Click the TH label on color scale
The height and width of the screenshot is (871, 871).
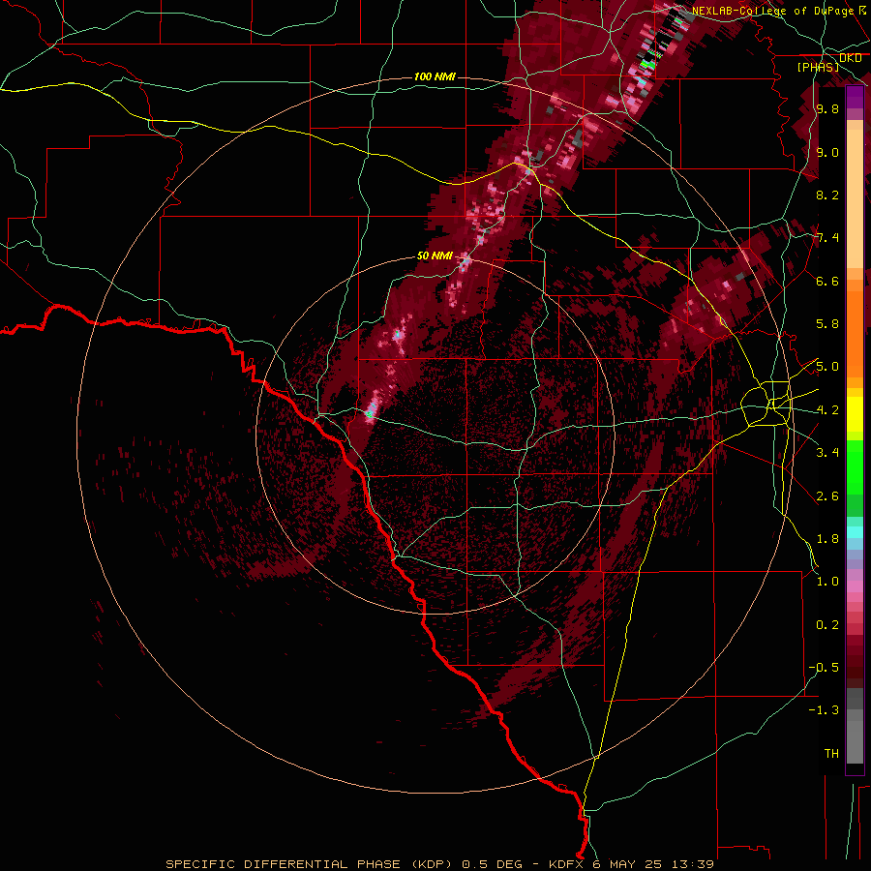831,753
